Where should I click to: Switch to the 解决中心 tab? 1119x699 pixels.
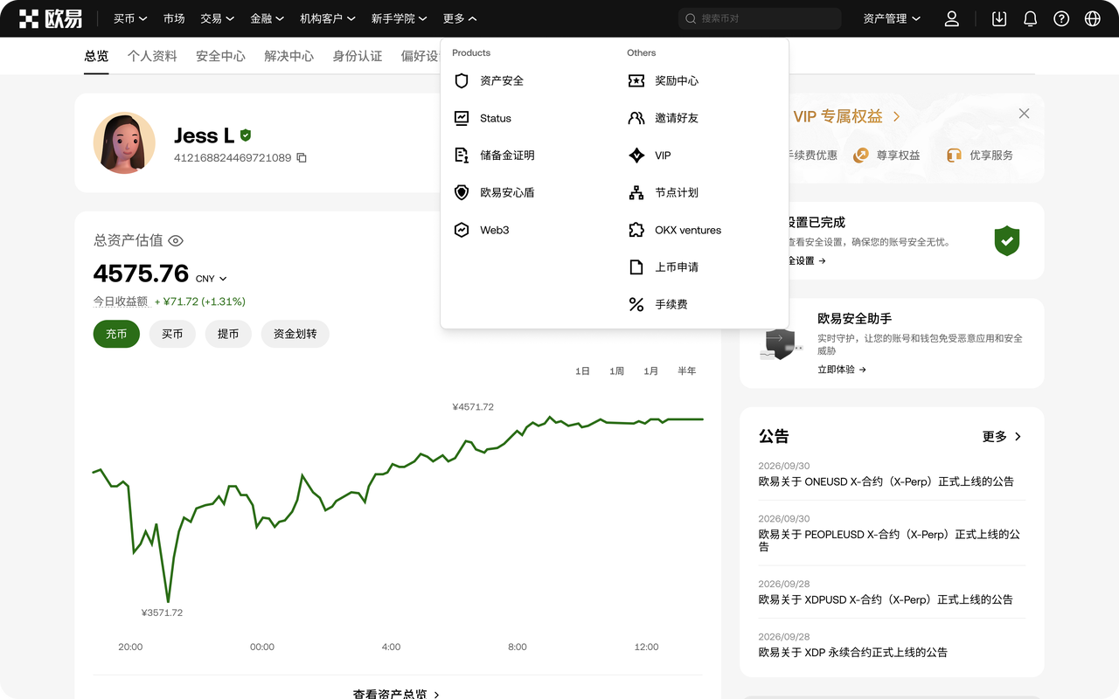(288, 56)
